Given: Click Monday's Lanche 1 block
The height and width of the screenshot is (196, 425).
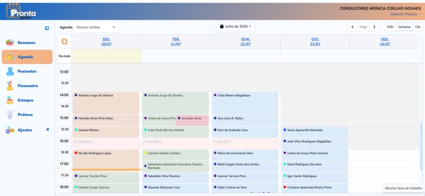Looking at the screenshot, I should [106, 143].
